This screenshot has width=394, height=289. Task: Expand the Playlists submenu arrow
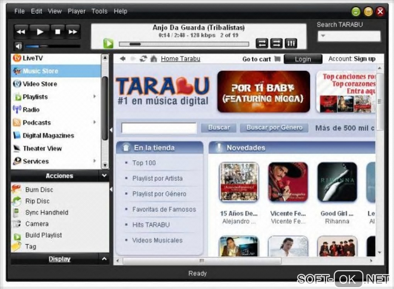tap(95, 96)
